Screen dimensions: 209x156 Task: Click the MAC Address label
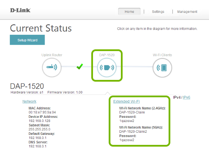click(x=40, y=108)
